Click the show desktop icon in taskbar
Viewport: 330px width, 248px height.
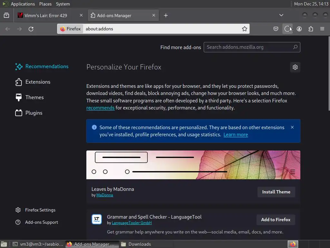tap(4, 244)
